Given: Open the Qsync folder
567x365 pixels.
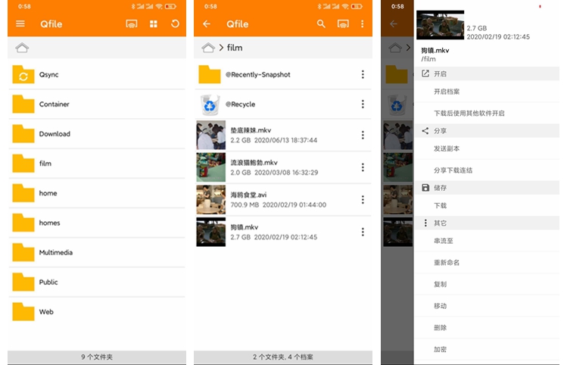Looking at the screenshot, I should point(97,74).
